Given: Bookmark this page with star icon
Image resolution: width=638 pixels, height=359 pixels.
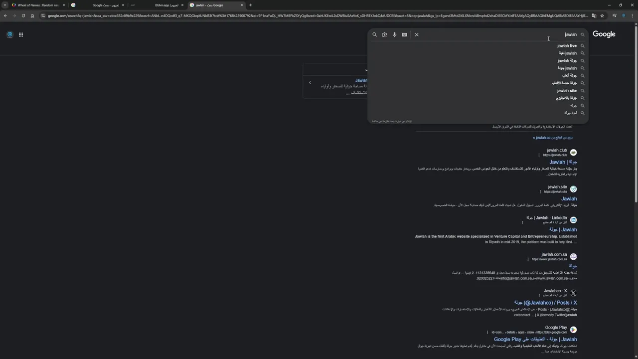Looking at the screenshot, I should tap(602, 15).
